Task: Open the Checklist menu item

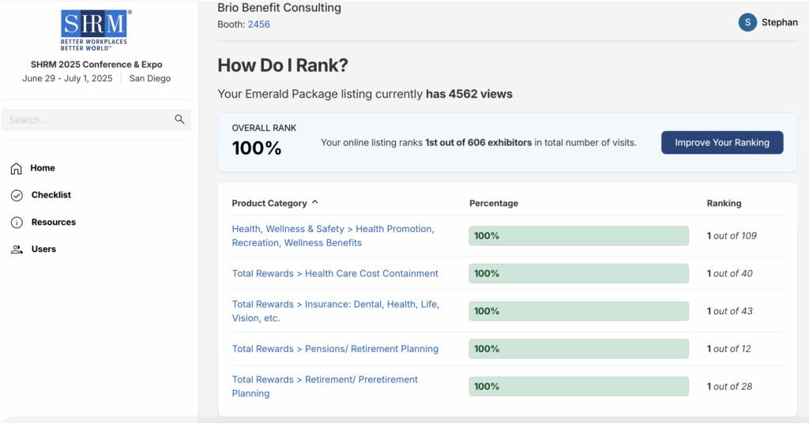Action: click(51, 195)
